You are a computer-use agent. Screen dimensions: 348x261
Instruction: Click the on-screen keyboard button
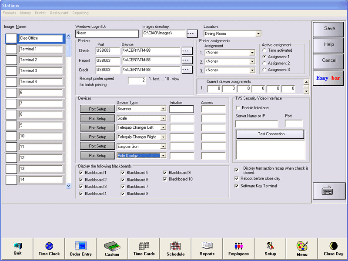(329, 191)
